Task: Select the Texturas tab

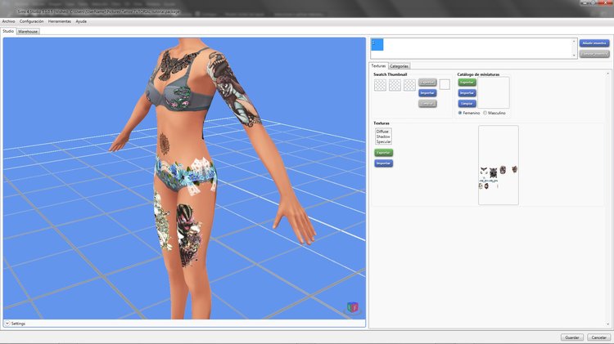Action: [378, 66]
